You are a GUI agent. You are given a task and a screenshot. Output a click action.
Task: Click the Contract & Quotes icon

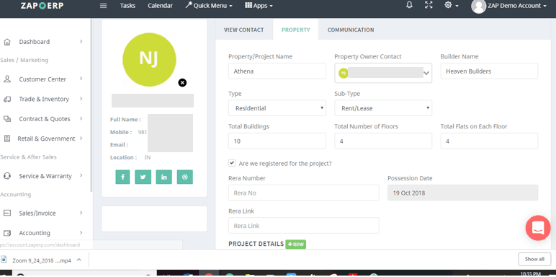point(6,119)
